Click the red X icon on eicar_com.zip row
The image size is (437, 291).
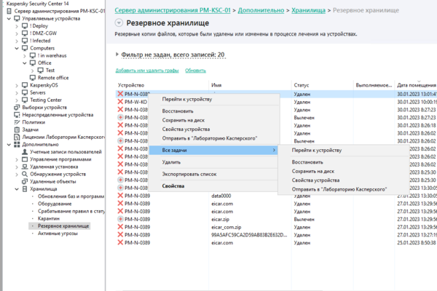120,227
